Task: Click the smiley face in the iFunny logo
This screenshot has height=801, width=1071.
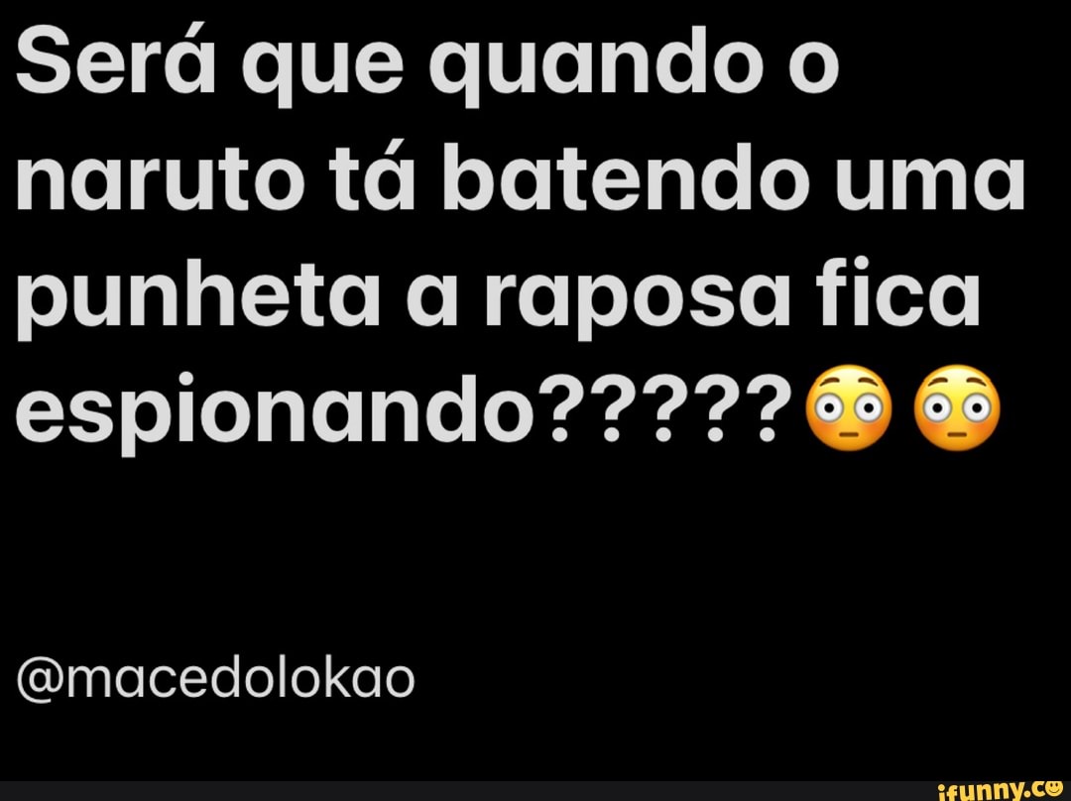Action: pos(1053,789)
